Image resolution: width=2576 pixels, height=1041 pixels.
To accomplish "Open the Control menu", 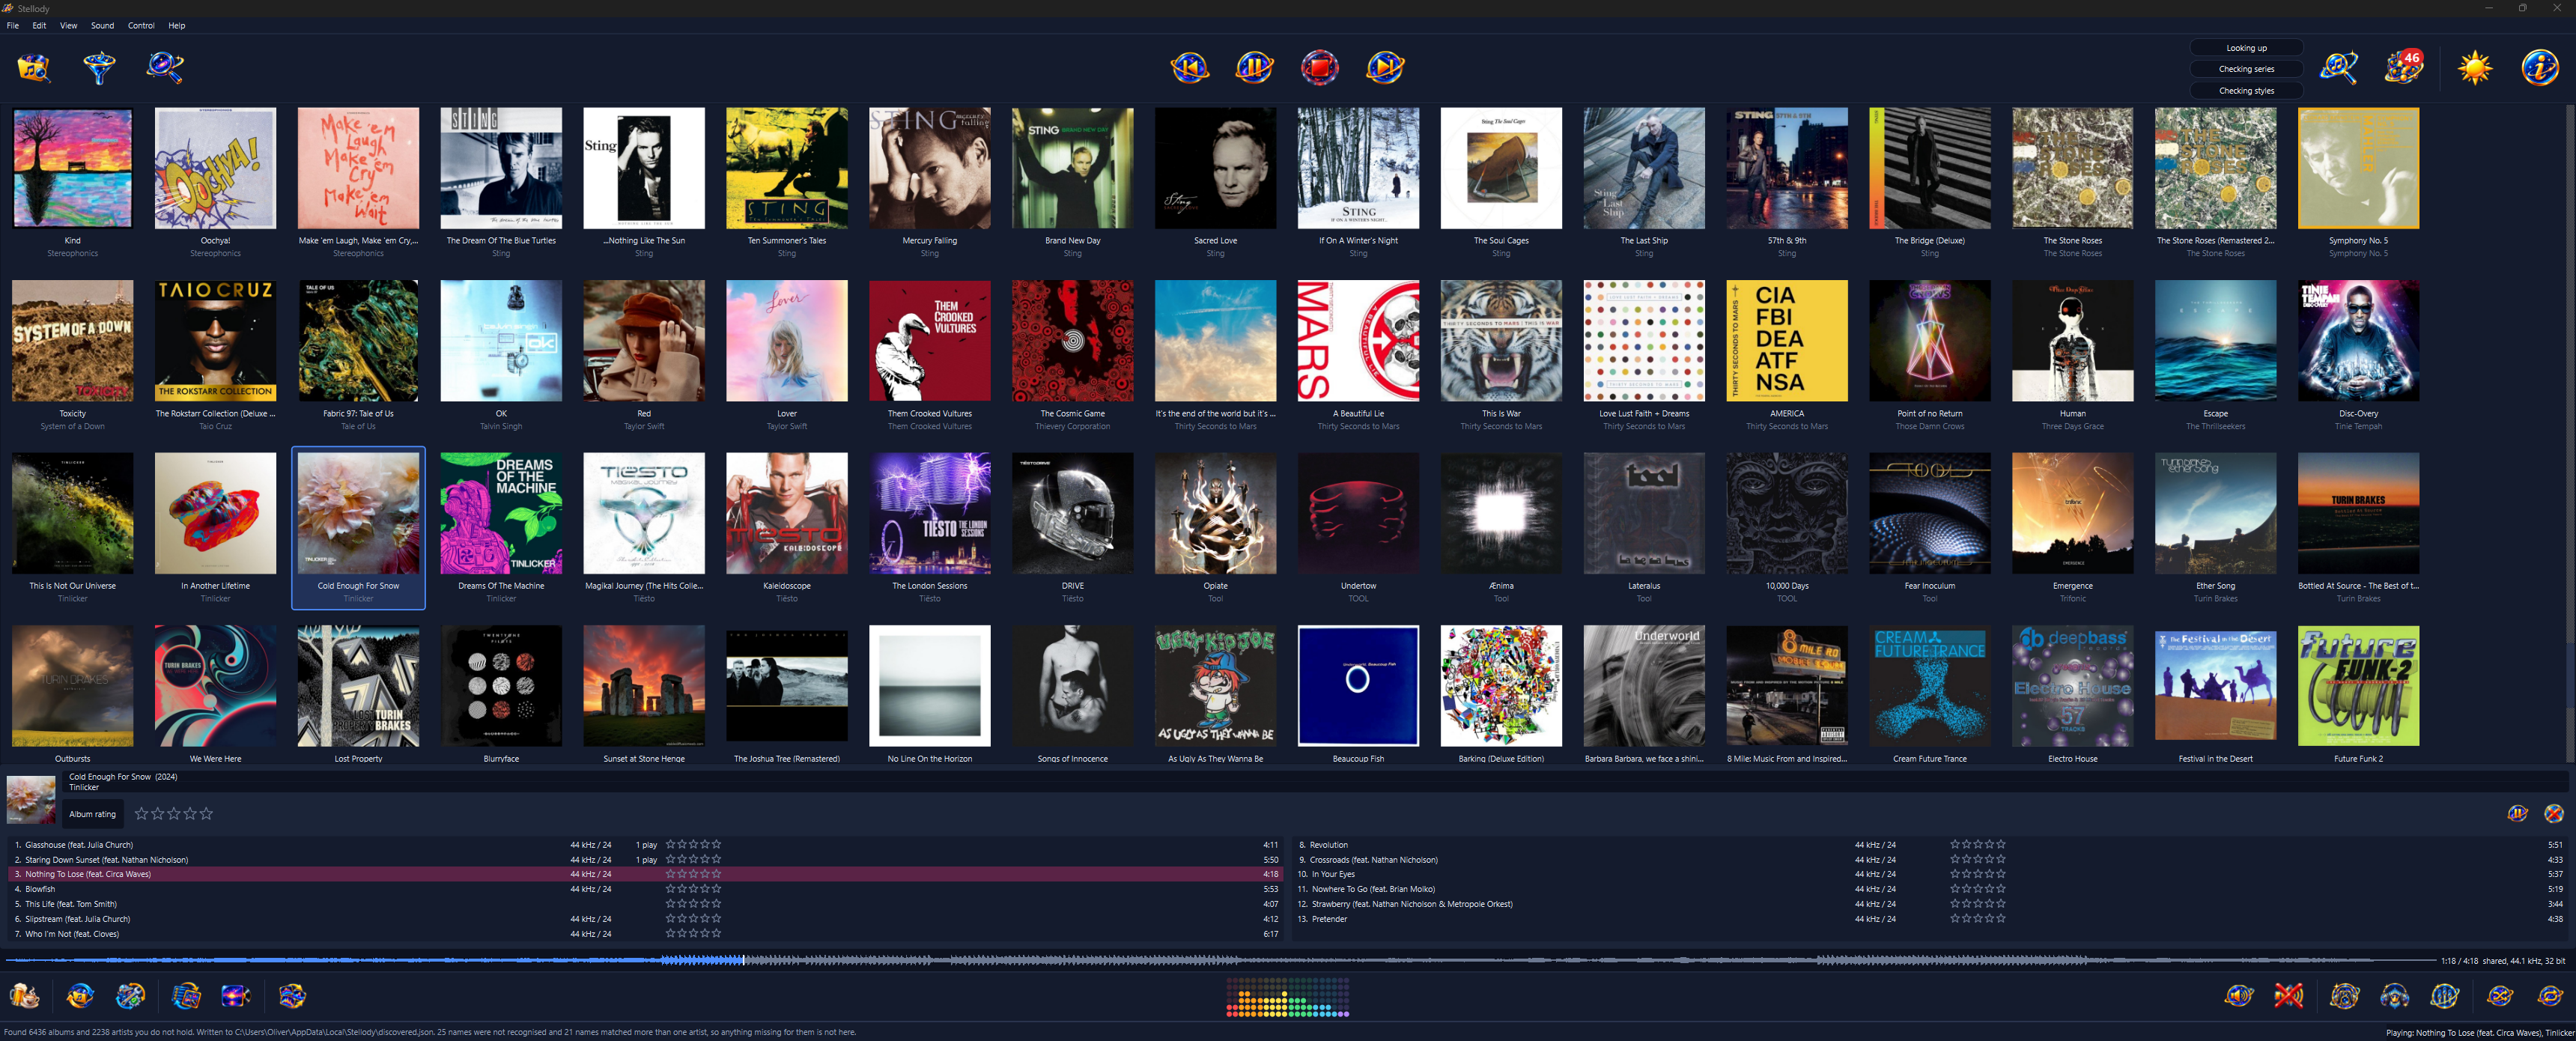I will pos(141,25).
